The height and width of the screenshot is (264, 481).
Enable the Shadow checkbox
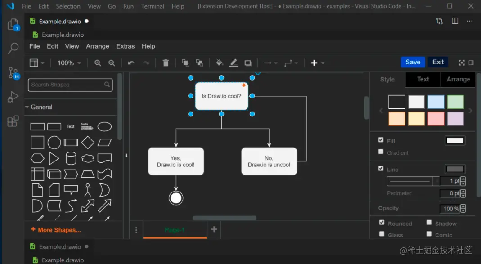[429, 223]
